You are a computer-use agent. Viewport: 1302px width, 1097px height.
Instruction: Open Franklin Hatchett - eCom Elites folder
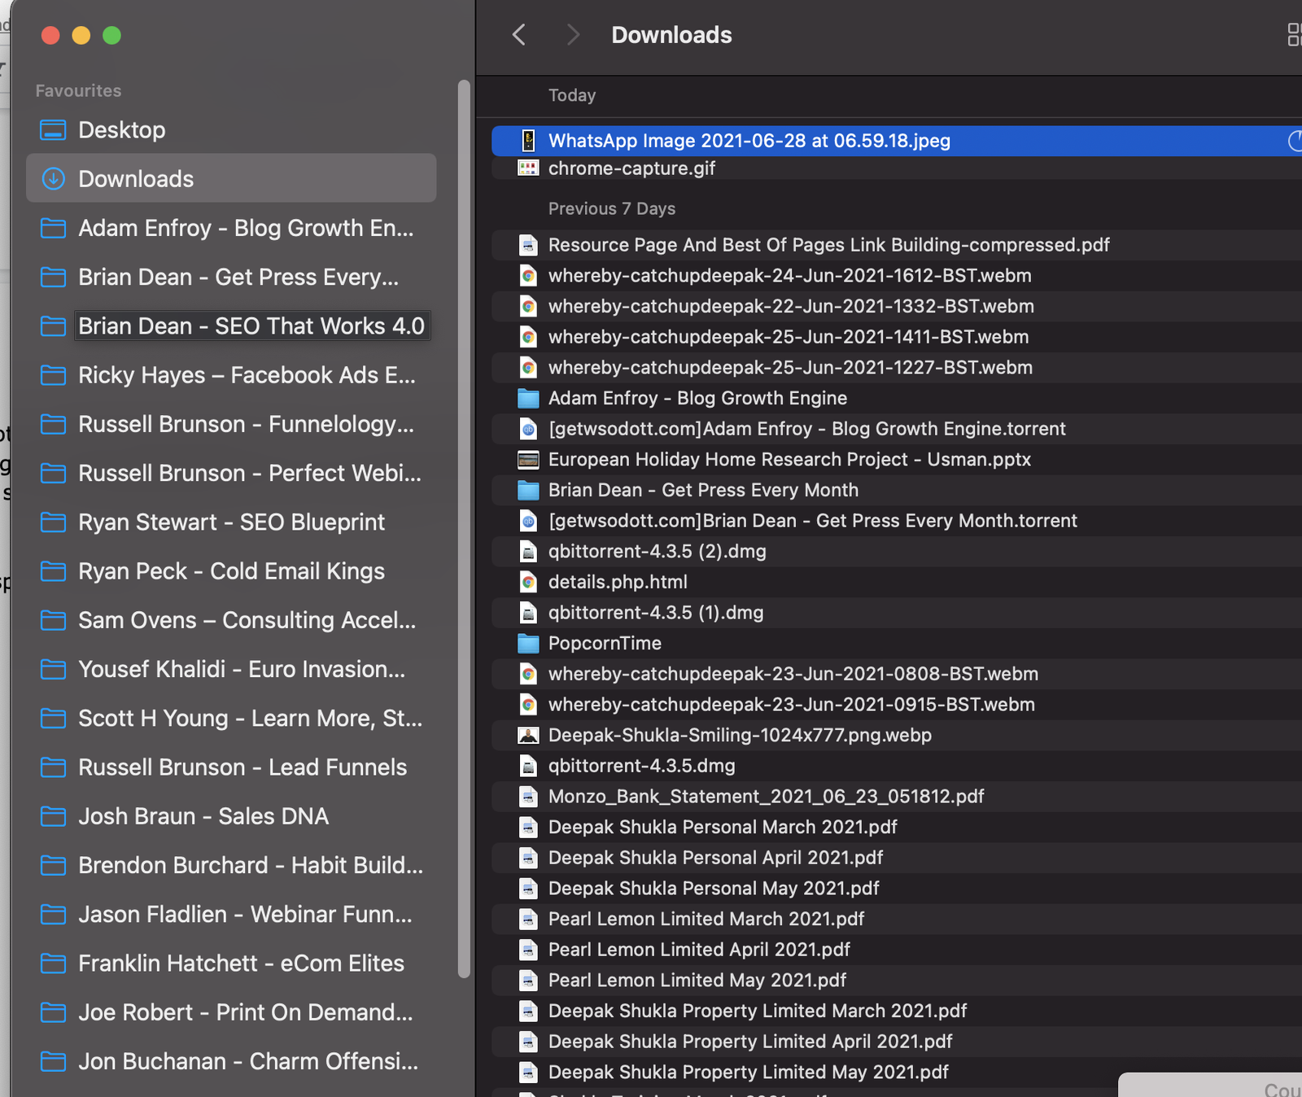tap(231, 964)
